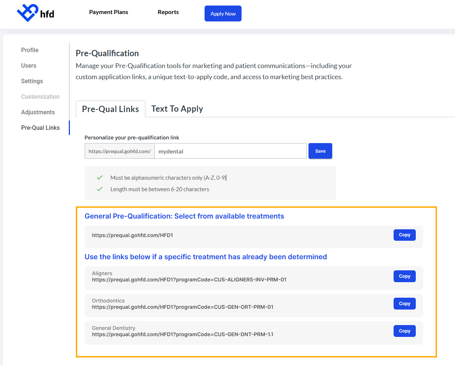The width and height of the screenshot is (455, 365).
Task: Click the General Pre-Qualification section heading
Action: (184, 216)
